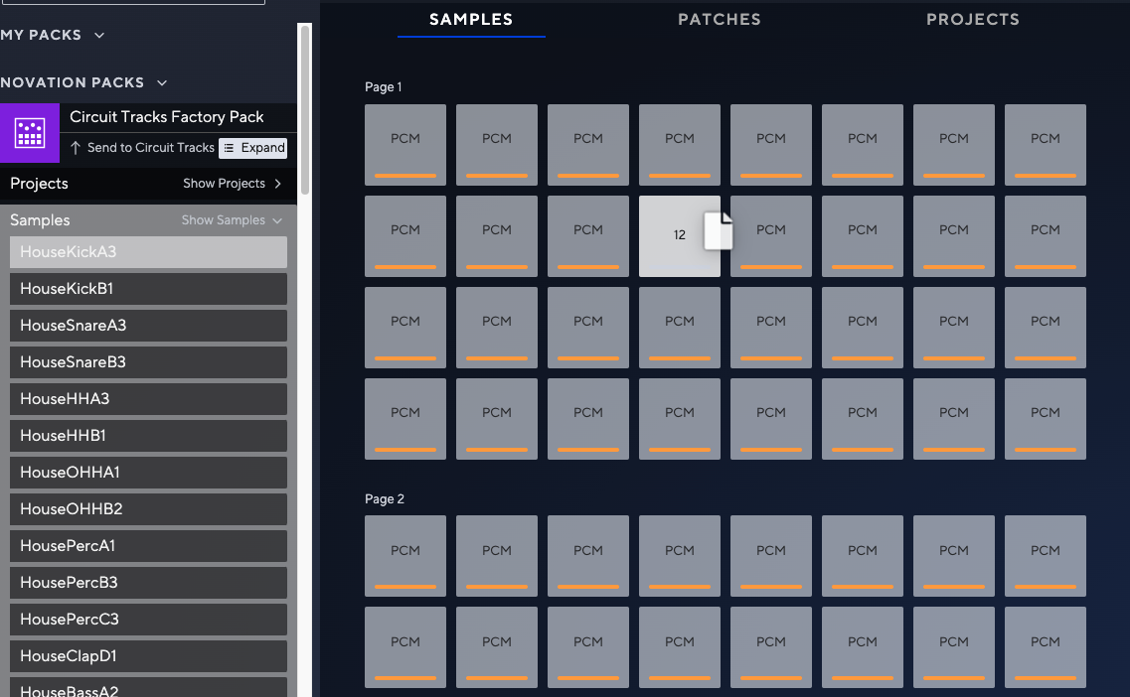The width and height of the screenshot is (1130, 697).
Task: Select the first PCM pad on Page 1
Action: coord(404,145)
